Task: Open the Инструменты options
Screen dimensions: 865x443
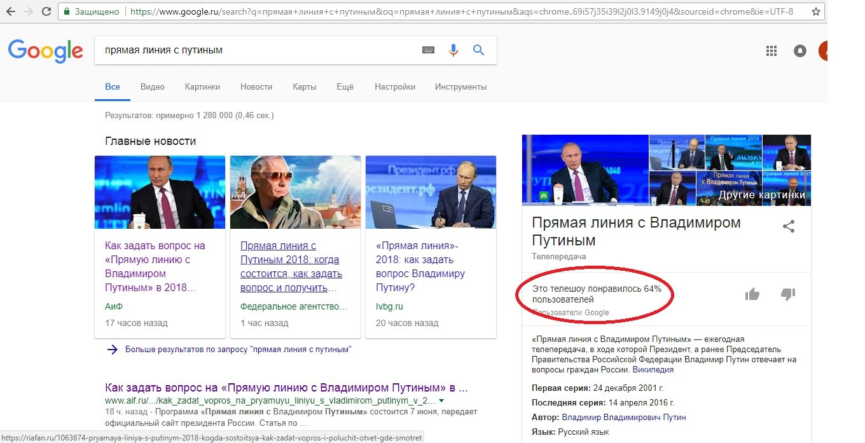Action: pos(461,87)
